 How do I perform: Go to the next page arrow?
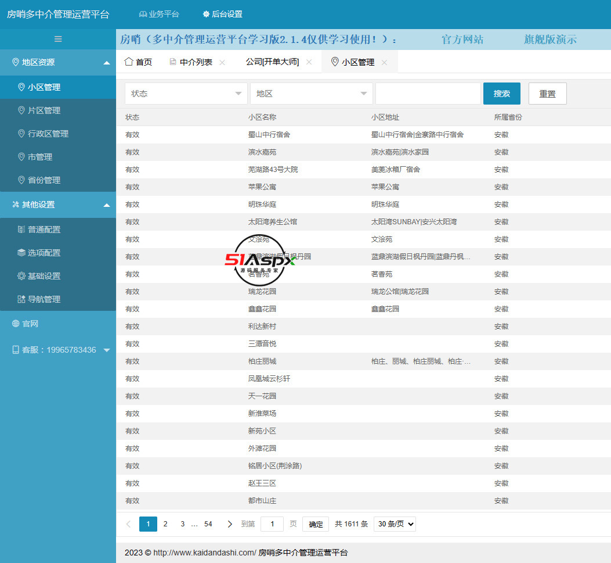point(230,524)
